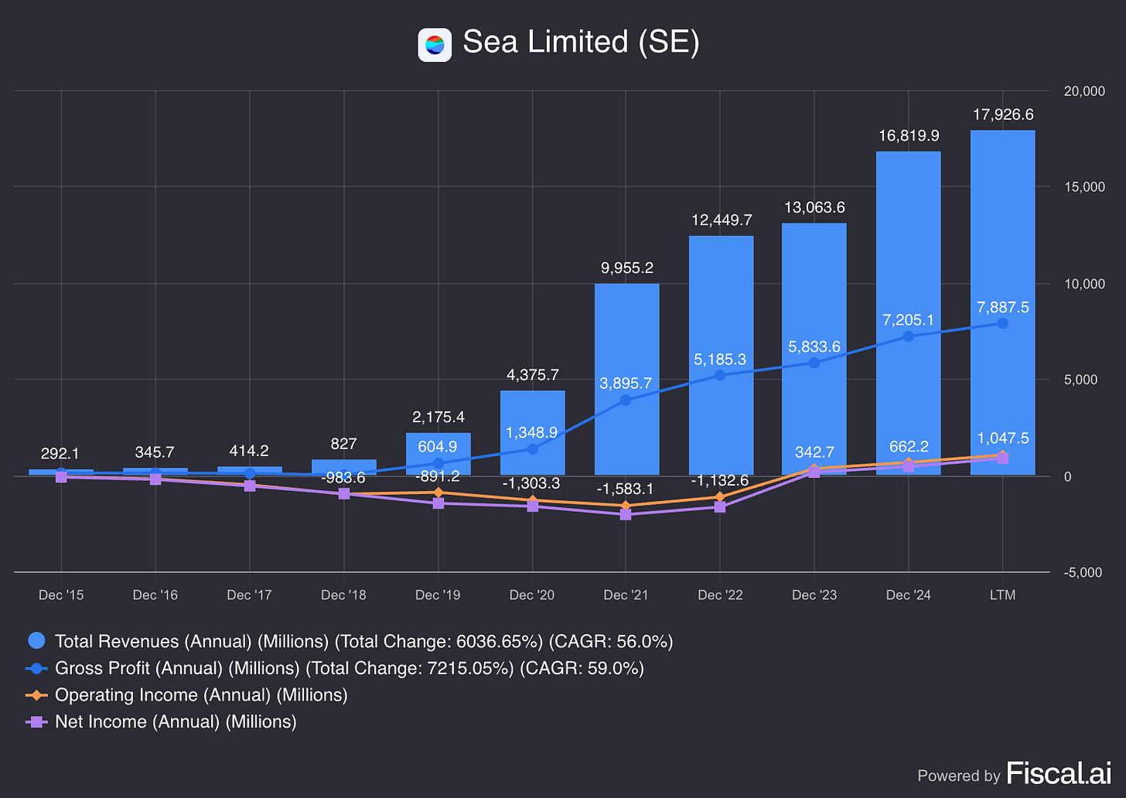Click the 20,000 y-axis label
Screen dimensions: 1126x798
(1085, 91)
